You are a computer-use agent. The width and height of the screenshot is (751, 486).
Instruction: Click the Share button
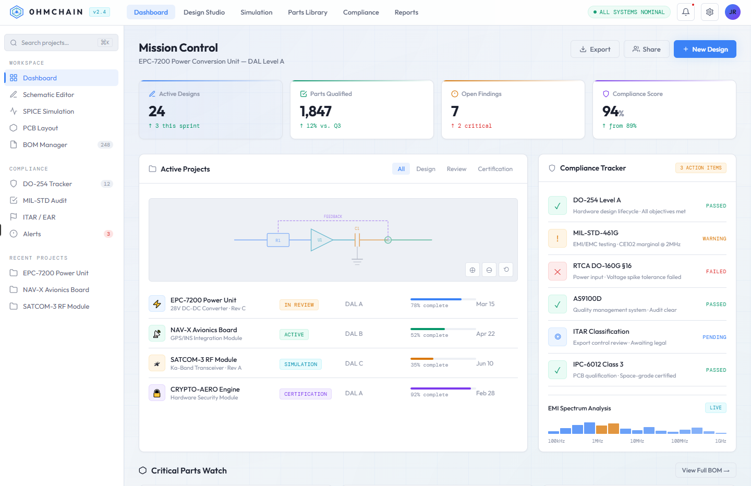pos(647,49)
